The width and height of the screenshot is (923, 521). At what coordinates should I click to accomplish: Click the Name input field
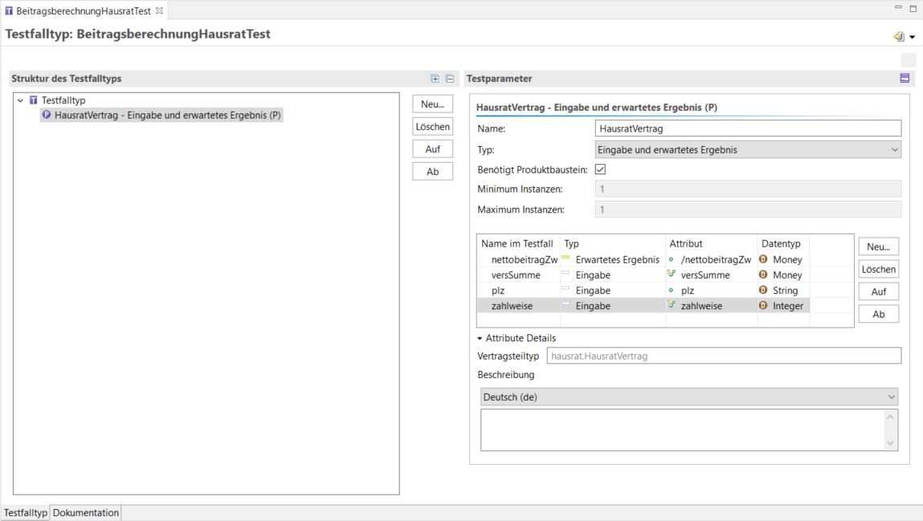point(748,128)
